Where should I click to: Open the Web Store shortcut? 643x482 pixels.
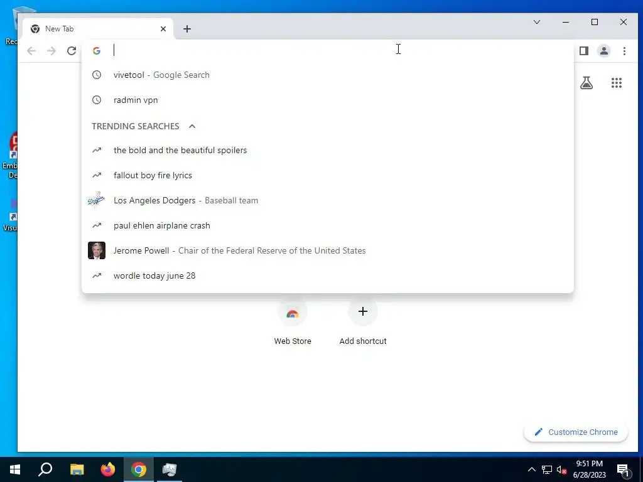coord(293,322)
